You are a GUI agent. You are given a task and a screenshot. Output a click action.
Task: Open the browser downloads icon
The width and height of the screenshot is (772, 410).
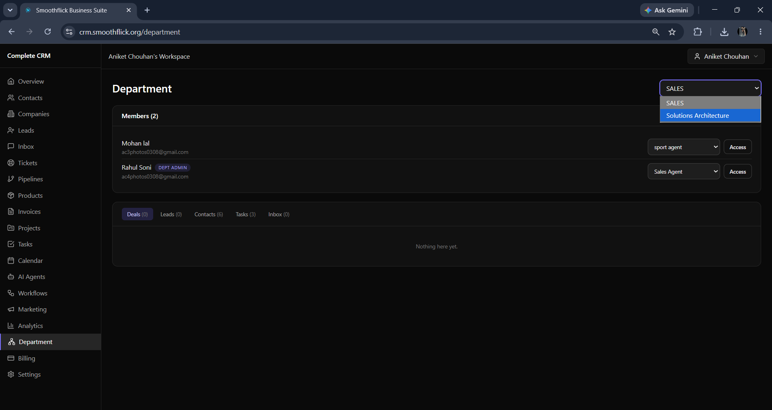coord(724,32)
